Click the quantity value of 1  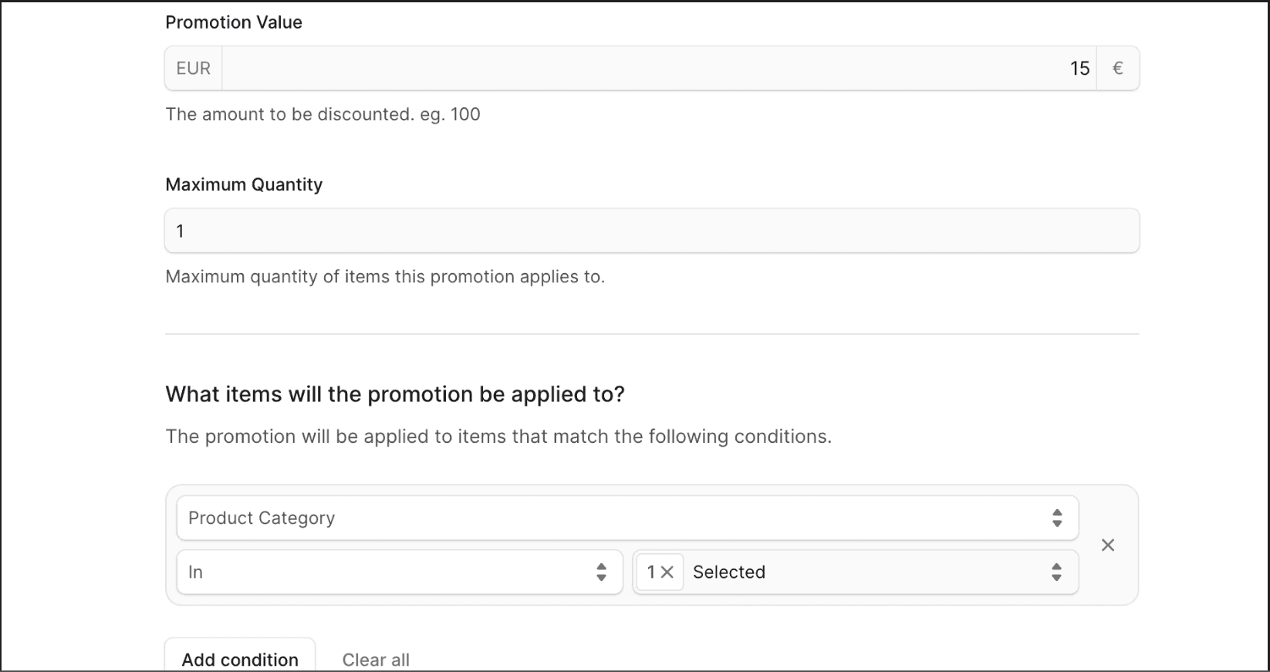click(x=179, y=230)
